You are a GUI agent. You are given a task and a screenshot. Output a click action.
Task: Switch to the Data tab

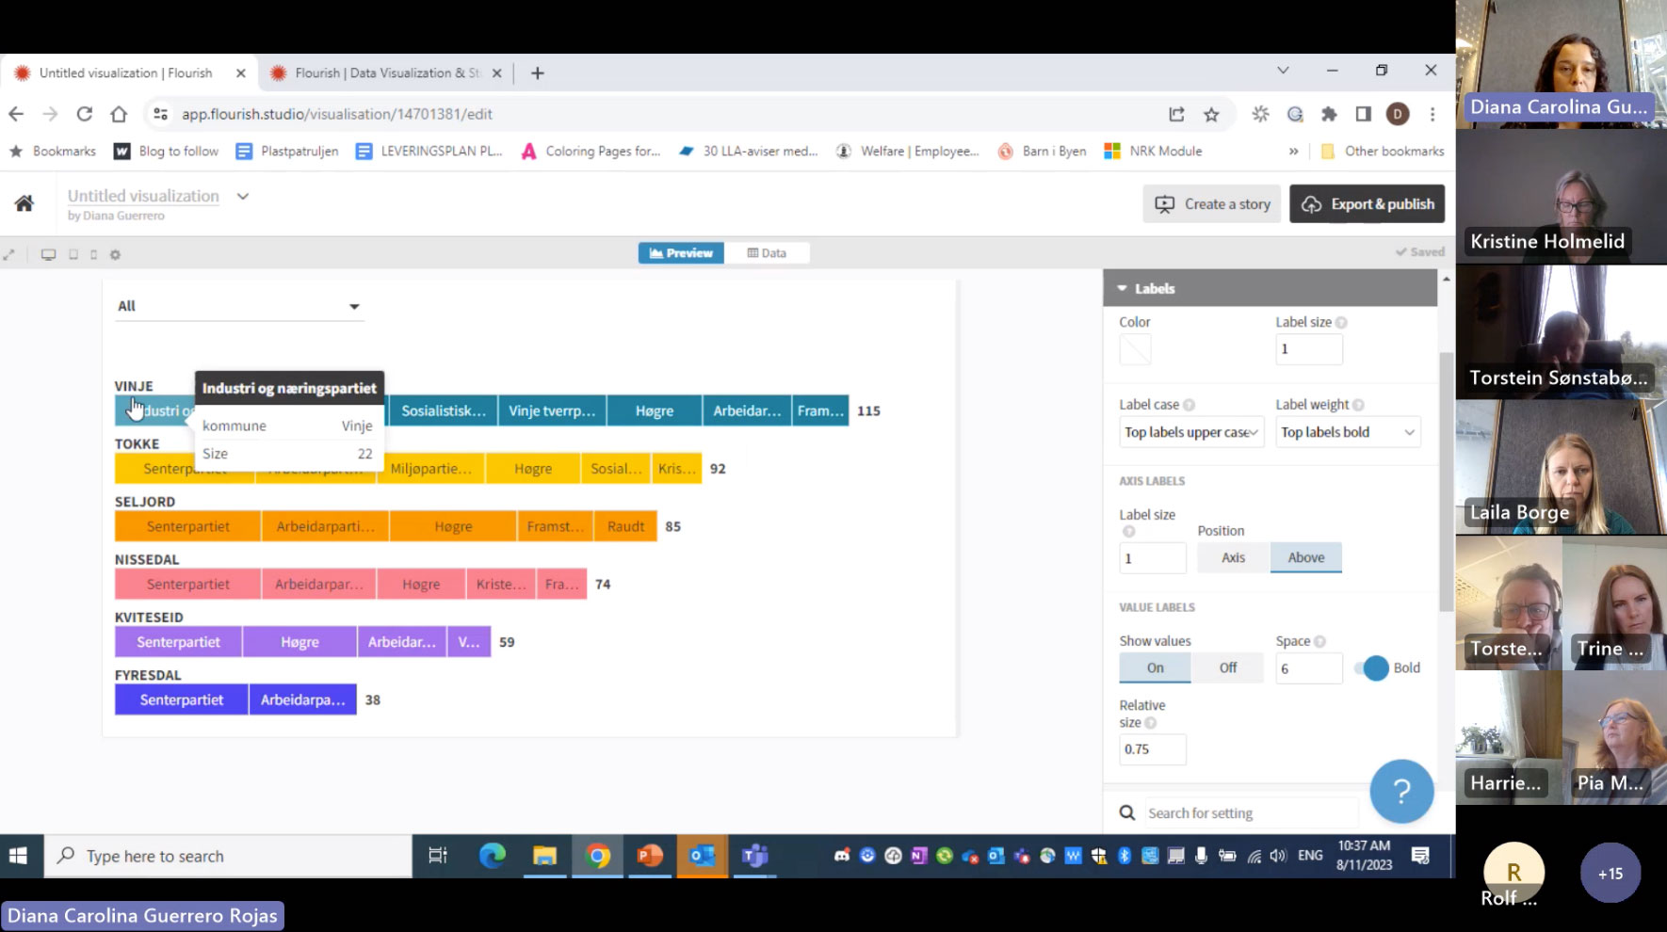(x=767, y=253)
